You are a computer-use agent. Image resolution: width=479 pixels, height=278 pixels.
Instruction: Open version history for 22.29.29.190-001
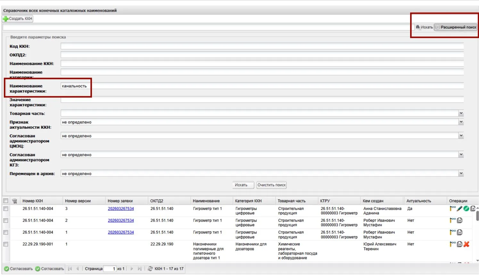(453, 244)
